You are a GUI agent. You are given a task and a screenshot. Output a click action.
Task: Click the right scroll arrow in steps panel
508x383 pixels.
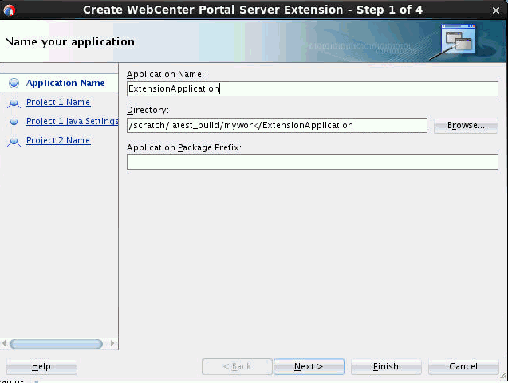click(x=112, y=343)
